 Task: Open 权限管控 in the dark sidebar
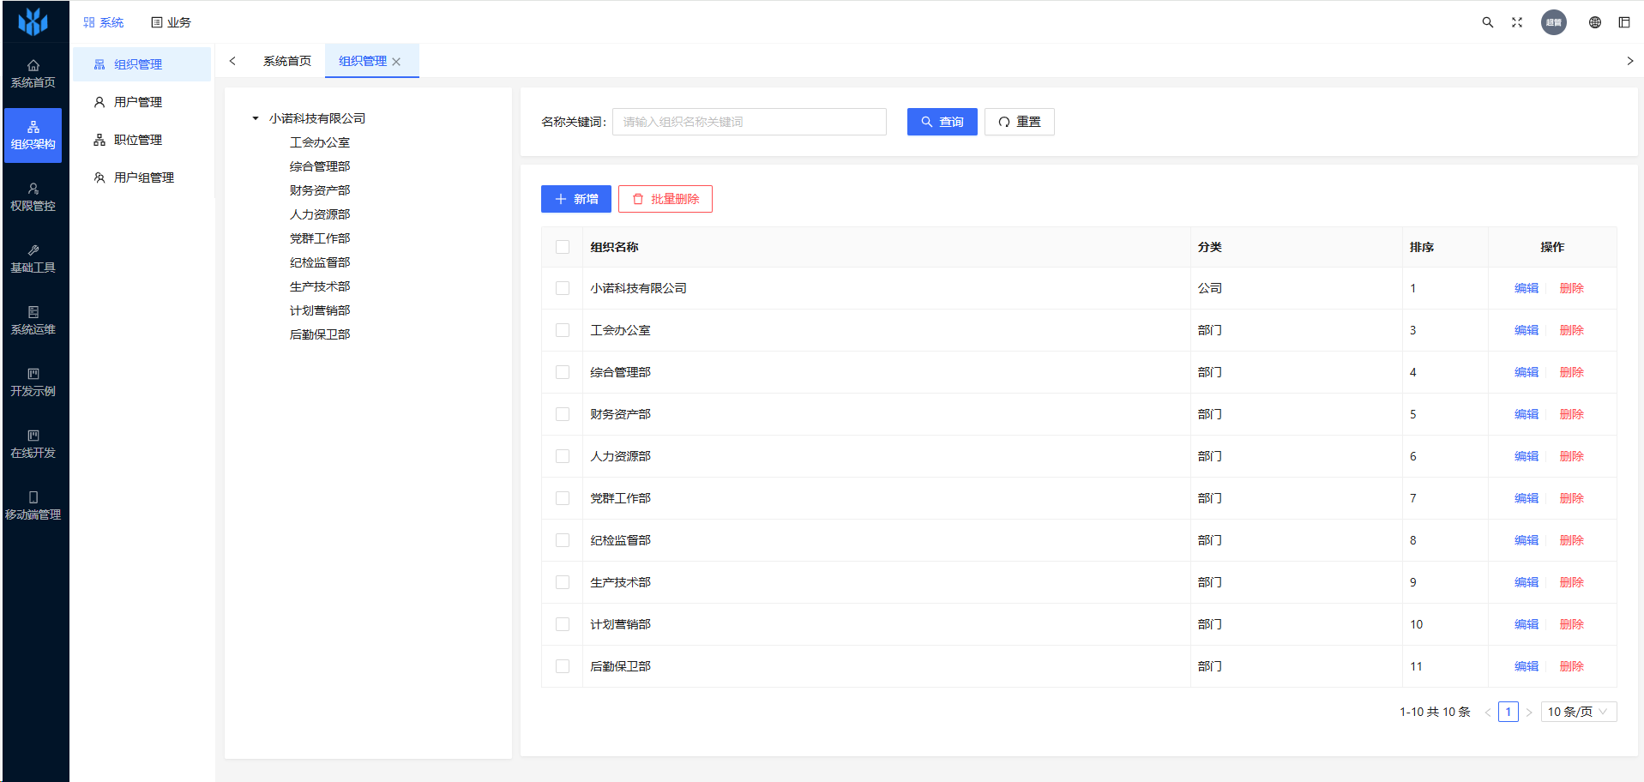(33, 197)
